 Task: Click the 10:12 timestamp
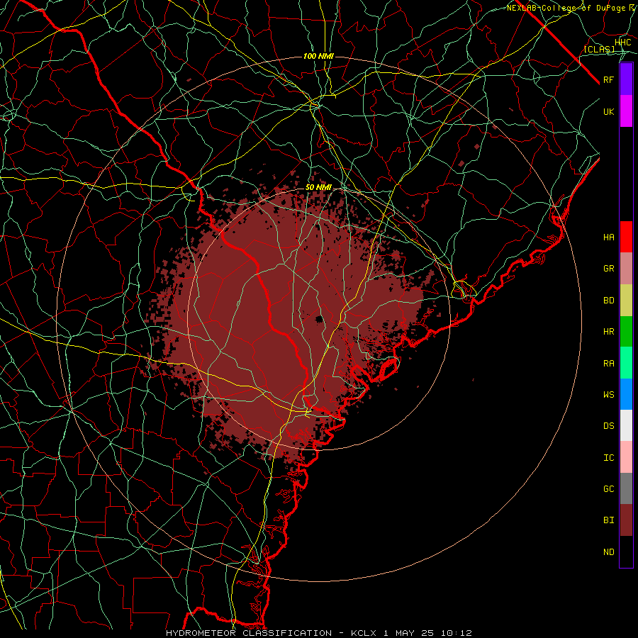click(456, 633)
